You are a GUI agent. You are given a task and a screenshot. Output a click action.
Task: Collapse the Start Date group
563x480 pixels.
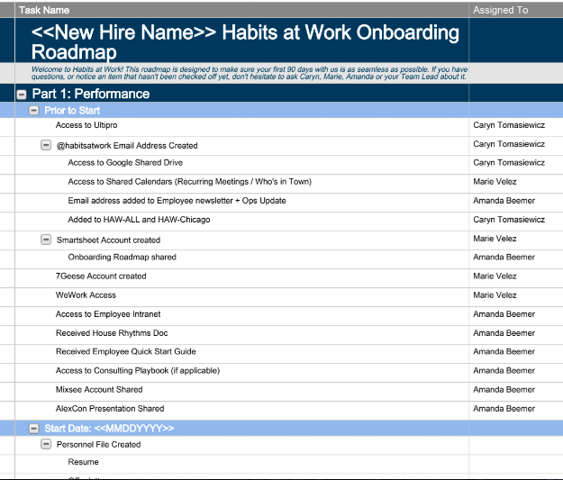click(33, 429)
